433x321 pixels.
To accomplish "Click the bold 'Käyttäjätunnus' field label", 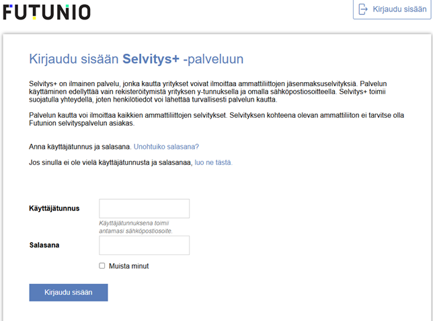I will [54, 209].
